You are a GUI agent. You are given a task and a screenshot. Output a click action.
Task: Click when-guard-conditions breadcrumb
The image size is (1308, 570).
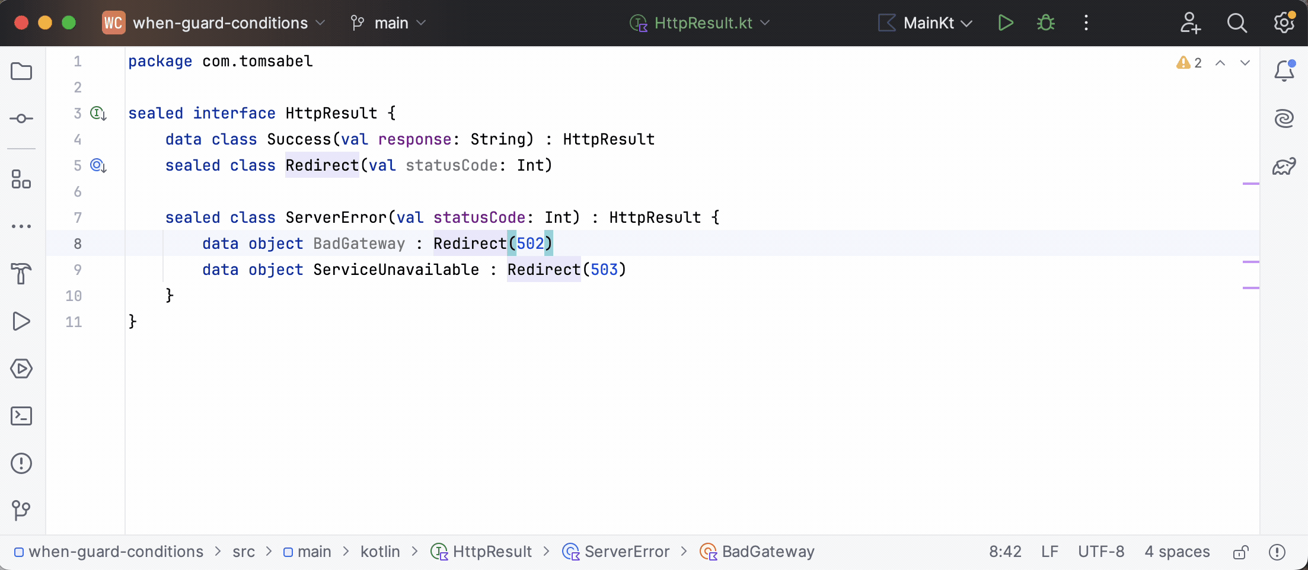[x=109, y=552]
